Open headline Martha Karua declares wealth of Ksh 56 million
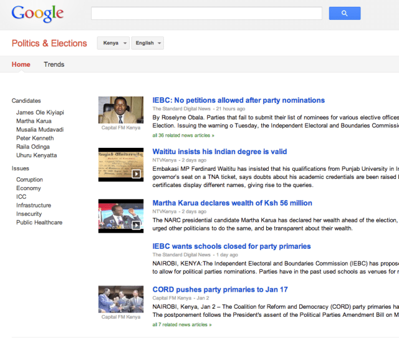Viewport: 399px width, 338px height. click(233, 203)
